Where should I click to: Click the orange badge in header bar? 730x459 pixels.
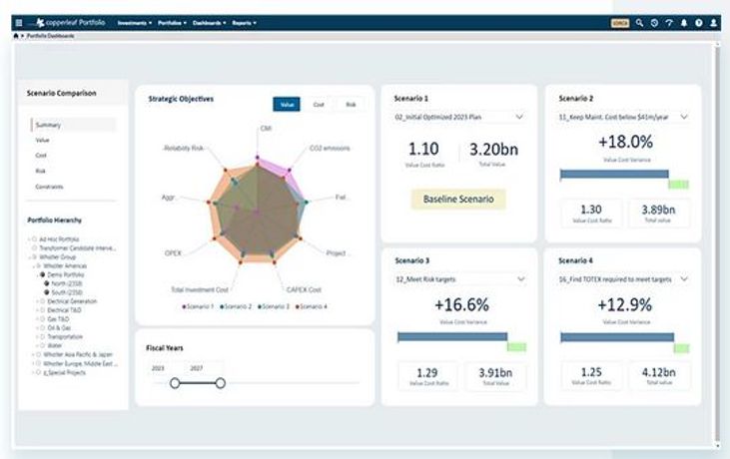(x=620, y=23)
